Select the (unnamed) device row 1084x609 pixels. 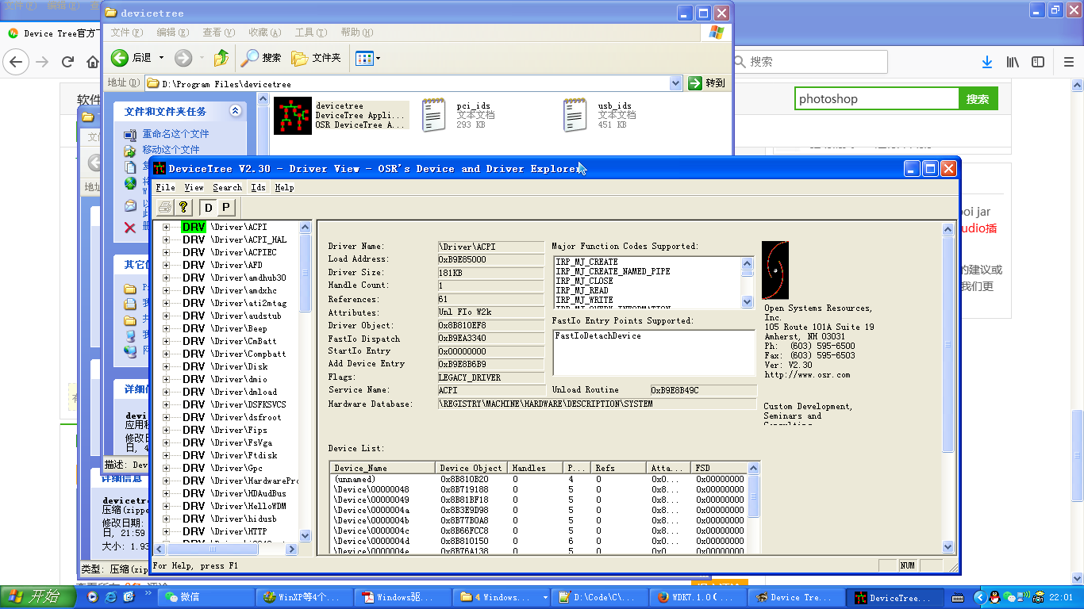click(x=539, y=479)
